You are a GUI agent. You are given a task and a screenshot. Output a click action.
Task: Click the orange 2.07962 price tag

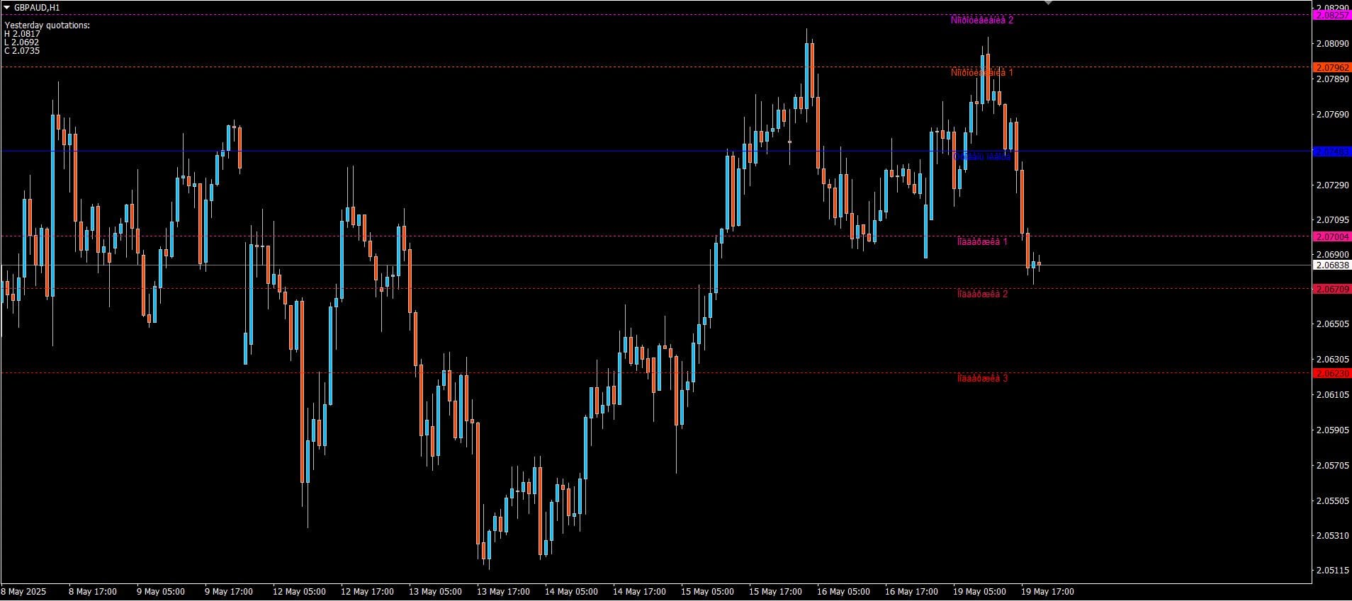pyautogui.click(x=1332, y=67)
